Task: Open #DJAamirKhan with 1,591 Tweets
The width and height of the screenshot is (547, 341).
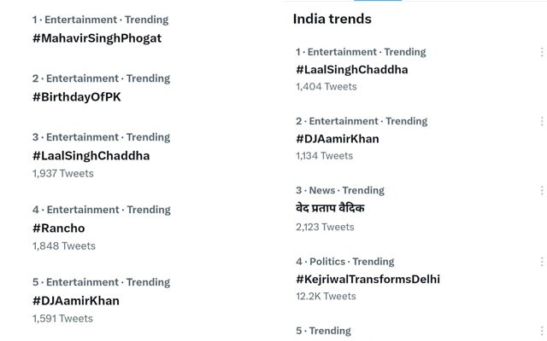Action: coord(76,301)
